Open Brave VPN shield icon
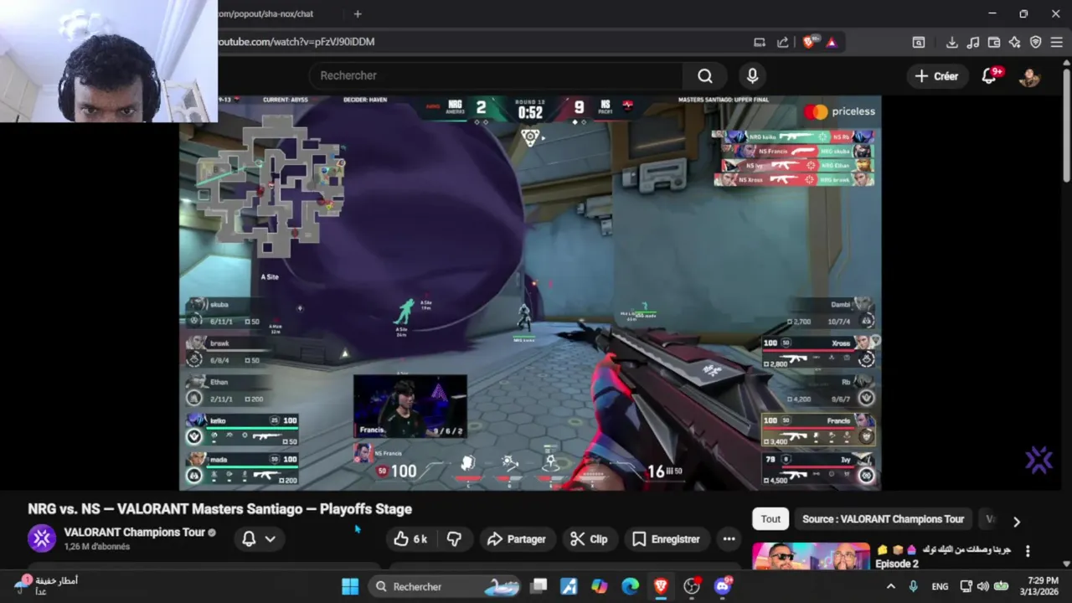 [x=1035, y=42]
